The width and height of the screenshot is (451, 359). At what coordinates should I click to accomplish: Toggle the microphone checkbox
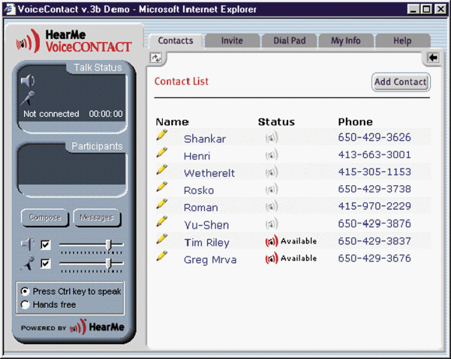46,263
